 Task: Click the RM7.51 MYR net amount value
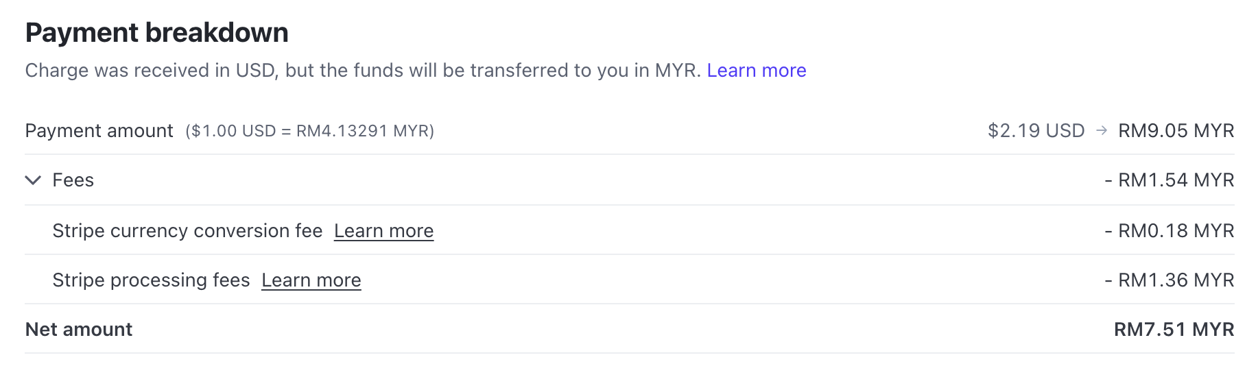pos(1174,330)
